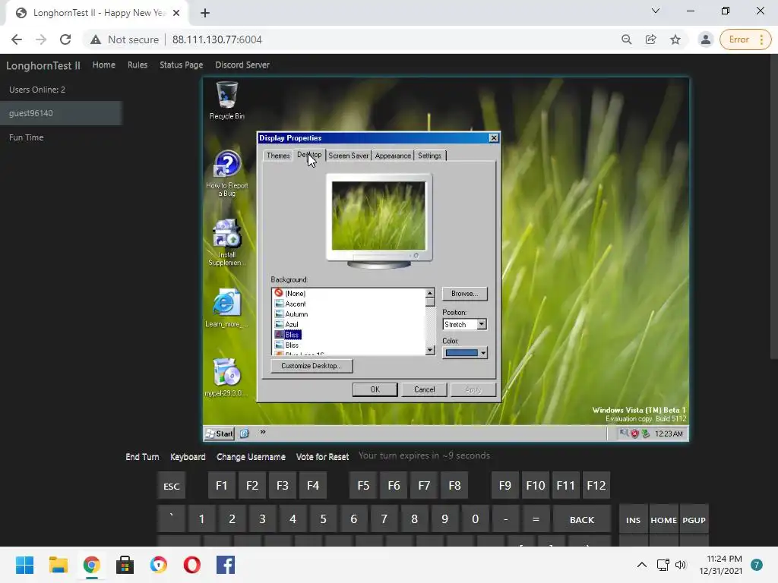Select Autumn in the Background list
The image size is (778, 583).
pyautogui.click(x=296, y=314)
